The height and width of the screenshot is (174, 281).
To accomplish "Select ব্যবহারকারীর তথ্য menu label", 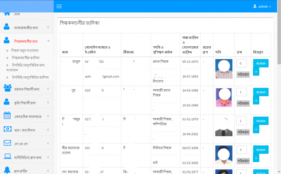I will [x=26, y=28].
